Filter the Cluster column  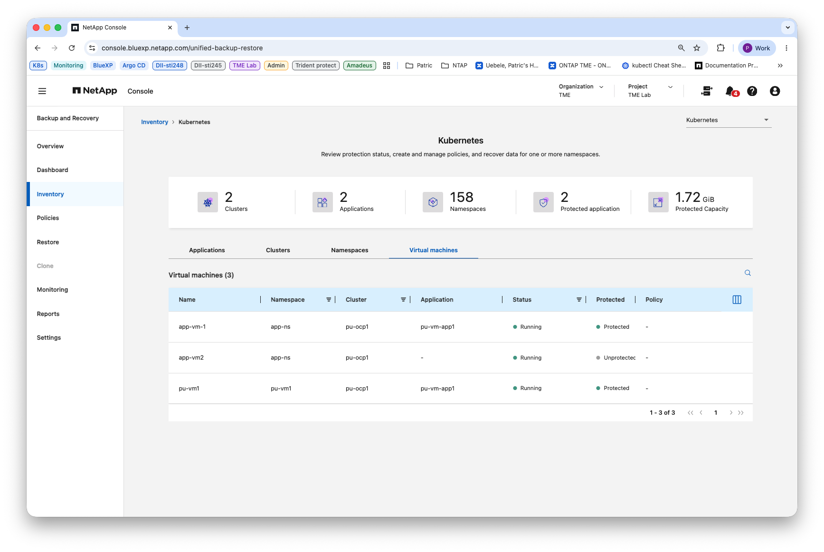(x=403, y=300)
